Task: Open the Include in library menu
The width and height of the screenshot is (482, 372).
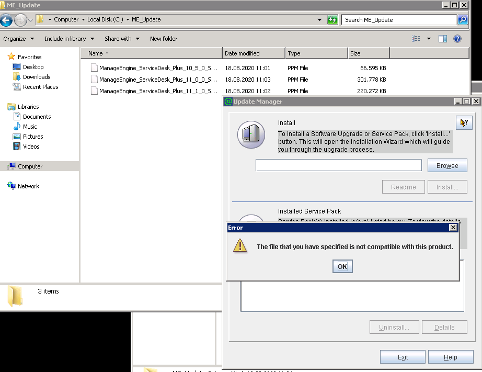Action: [x=69, y=39]
